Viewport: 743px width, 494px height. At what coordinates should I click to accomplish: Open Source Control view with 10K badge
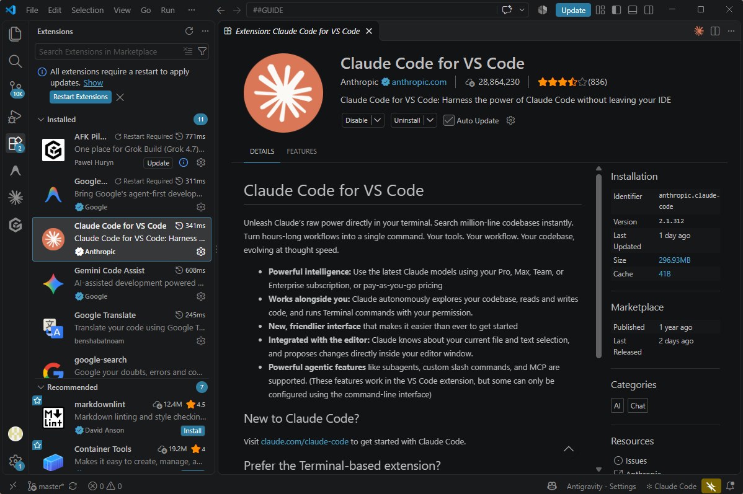[16, 89]
